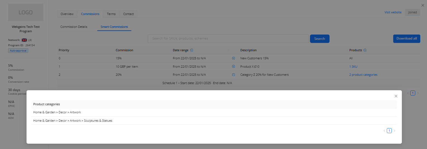Click the Date range info icon

[192, 50]
